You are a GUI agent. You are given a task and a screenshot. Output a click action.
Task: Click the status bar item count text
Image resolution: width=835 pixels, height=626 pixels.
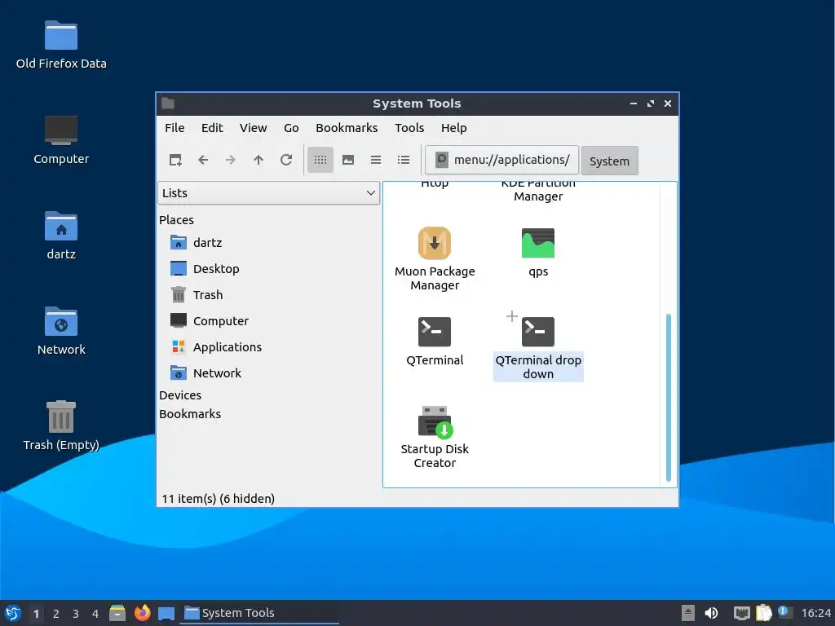[x=219, y=498]
